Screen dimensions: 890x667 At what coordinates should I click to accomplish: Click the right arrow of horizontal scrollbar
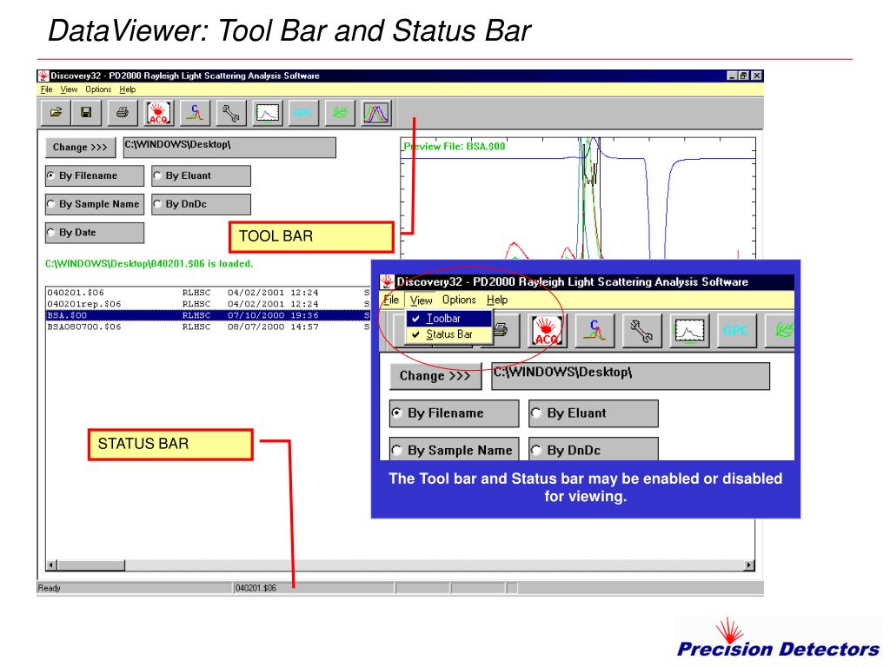click(749, 565)
